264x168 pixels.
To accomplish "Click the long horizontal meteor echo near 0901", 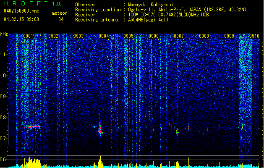I will tap(33, 126).
